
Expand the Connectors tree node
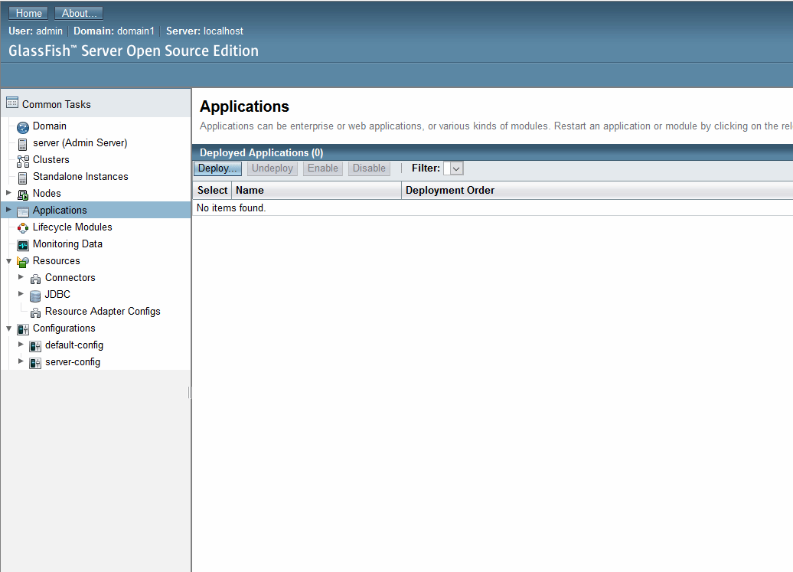coord(21,277)
